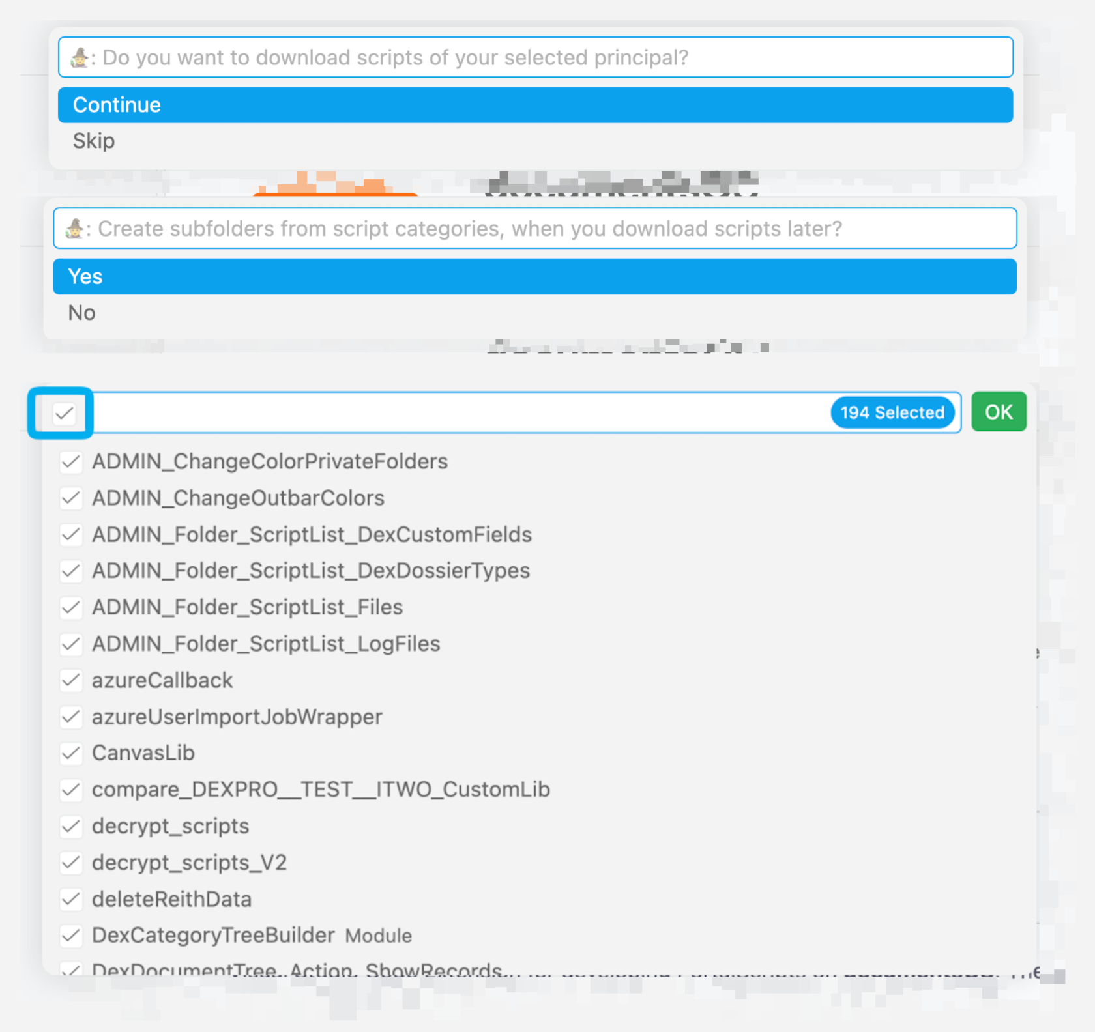Select the decrypt_scripts entry text
Viewport: 1095px width, 1032px height.
(x=170, y=826)
